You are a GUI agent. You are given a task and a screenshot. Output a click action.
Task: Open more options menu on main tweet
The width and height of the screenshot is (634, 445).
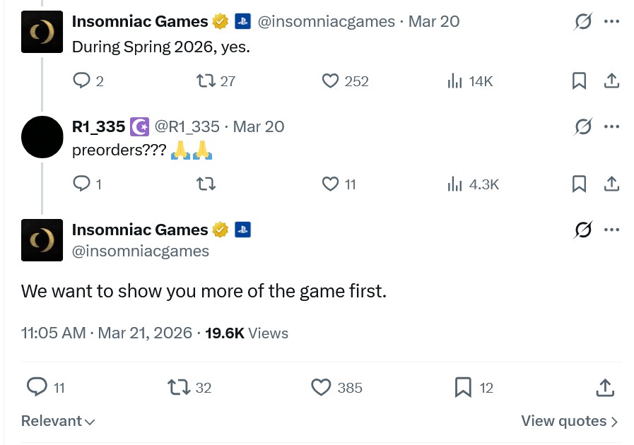coord(611,230)
